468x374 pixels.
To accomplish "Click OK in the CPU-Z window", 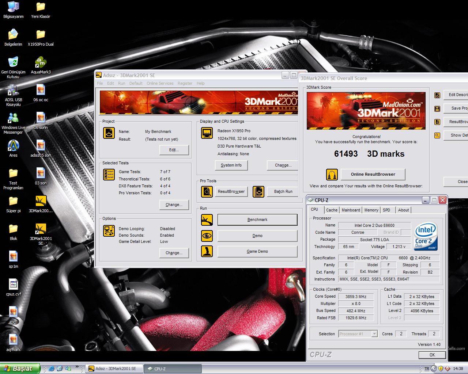I will pos(432,355).
